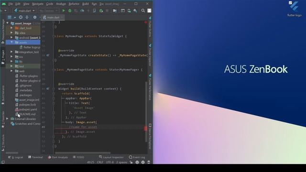Viewport: 306px width, 172px height.
Task: Click the locate target icon in Project panel
Action: pos(21,17)
